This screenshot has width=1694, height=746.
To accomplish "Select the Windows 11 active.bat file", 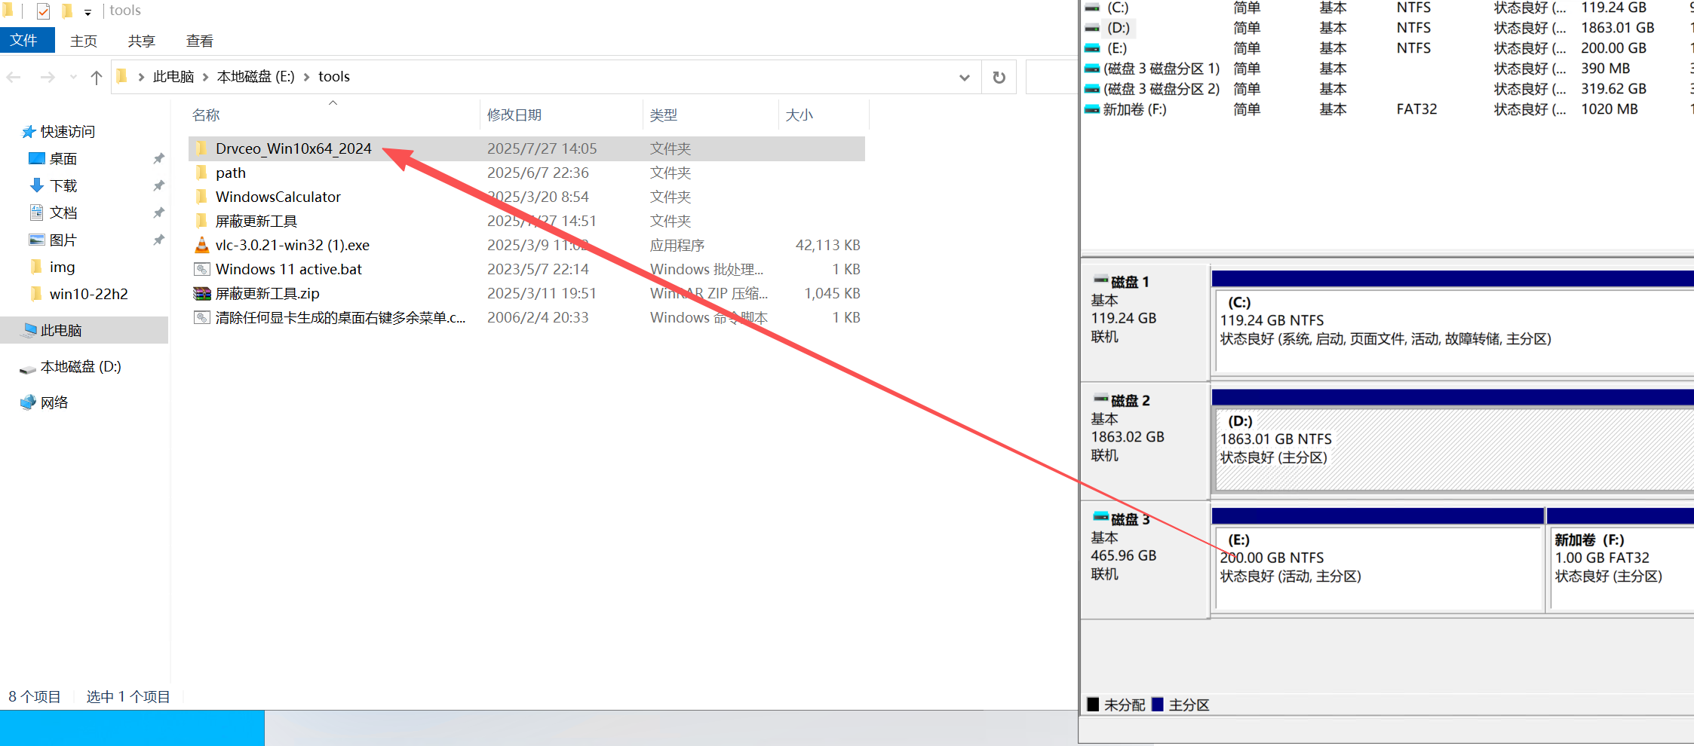I will pos(288,270).
